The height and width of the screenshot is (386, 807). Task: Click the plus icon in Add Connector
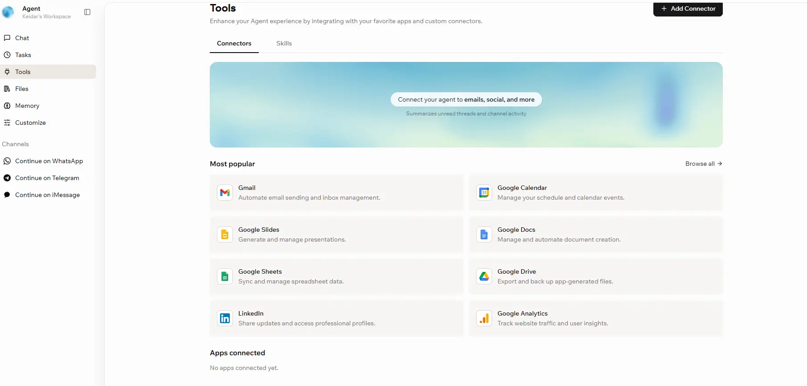pos(664,8)
